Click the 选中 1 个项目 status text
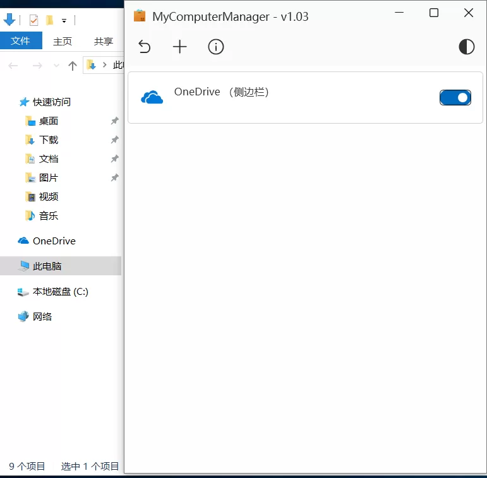This screenshot has height=478, width=487. (90, 466)
